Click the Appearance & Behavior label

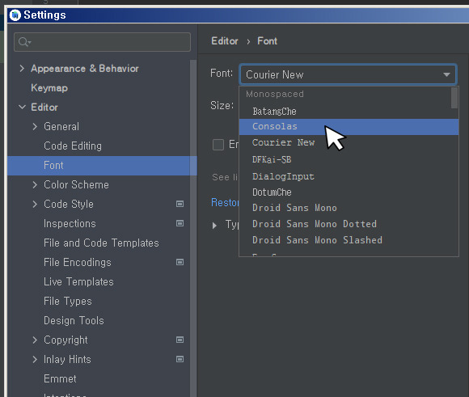click(85, 69)
